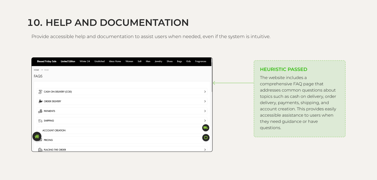This screenshot has width=377, height=180.
Task: Click the Order Delivery courier icon
Action: click(40, 101)
